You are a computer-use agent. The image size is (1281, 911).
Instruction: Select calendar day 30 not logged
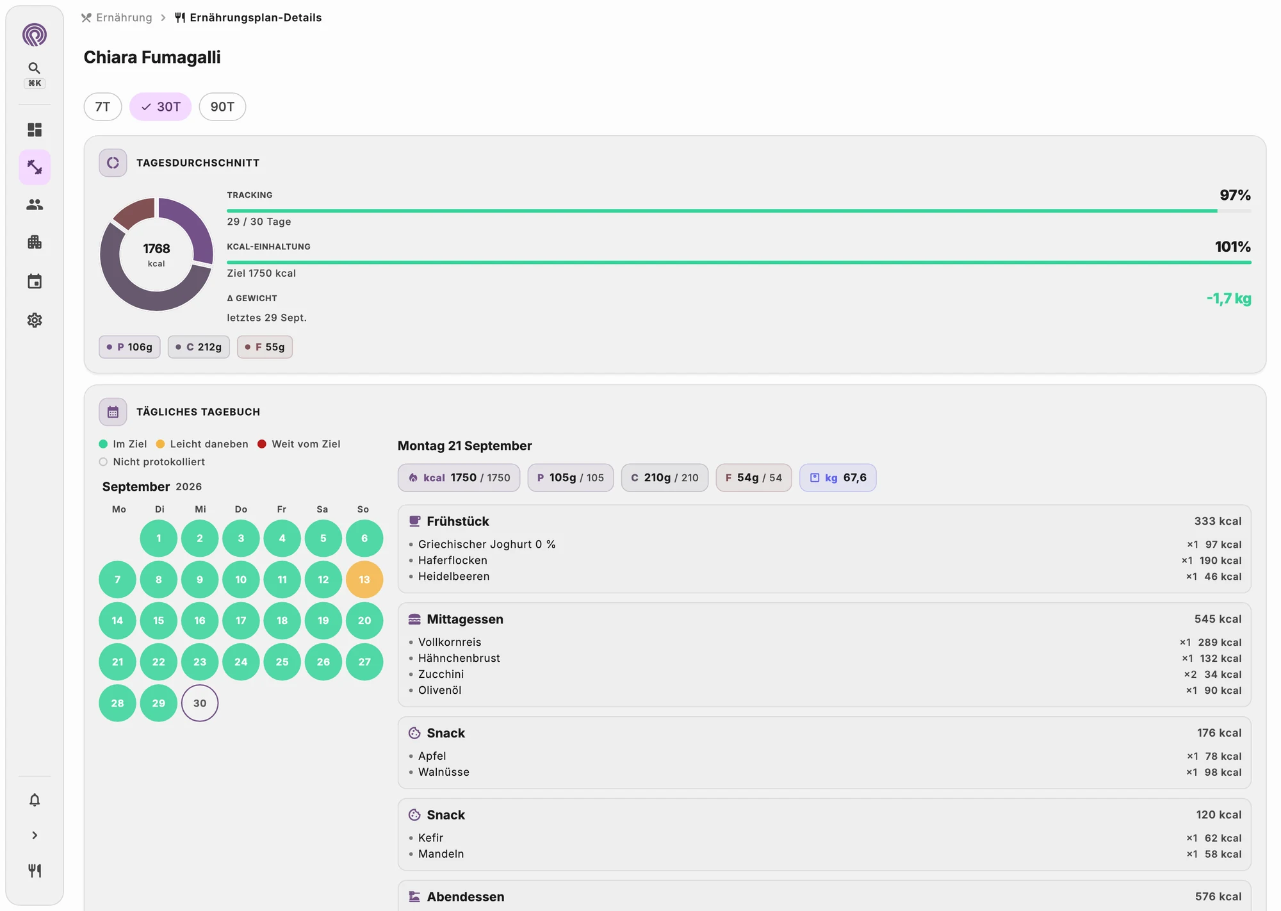(200, 703)
